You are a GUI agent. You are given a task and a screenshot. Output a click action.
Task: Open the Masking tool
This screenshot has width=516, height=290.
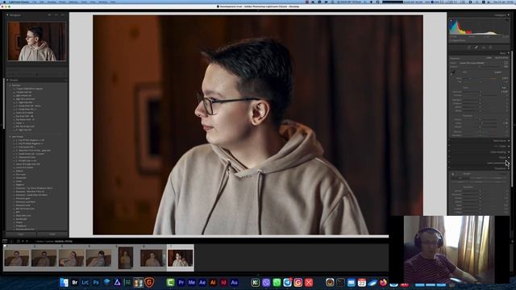491,48
